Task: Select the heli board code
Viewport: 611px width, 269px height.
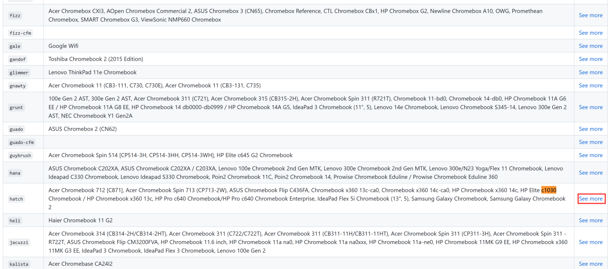Action: click(x=15, y=221)
